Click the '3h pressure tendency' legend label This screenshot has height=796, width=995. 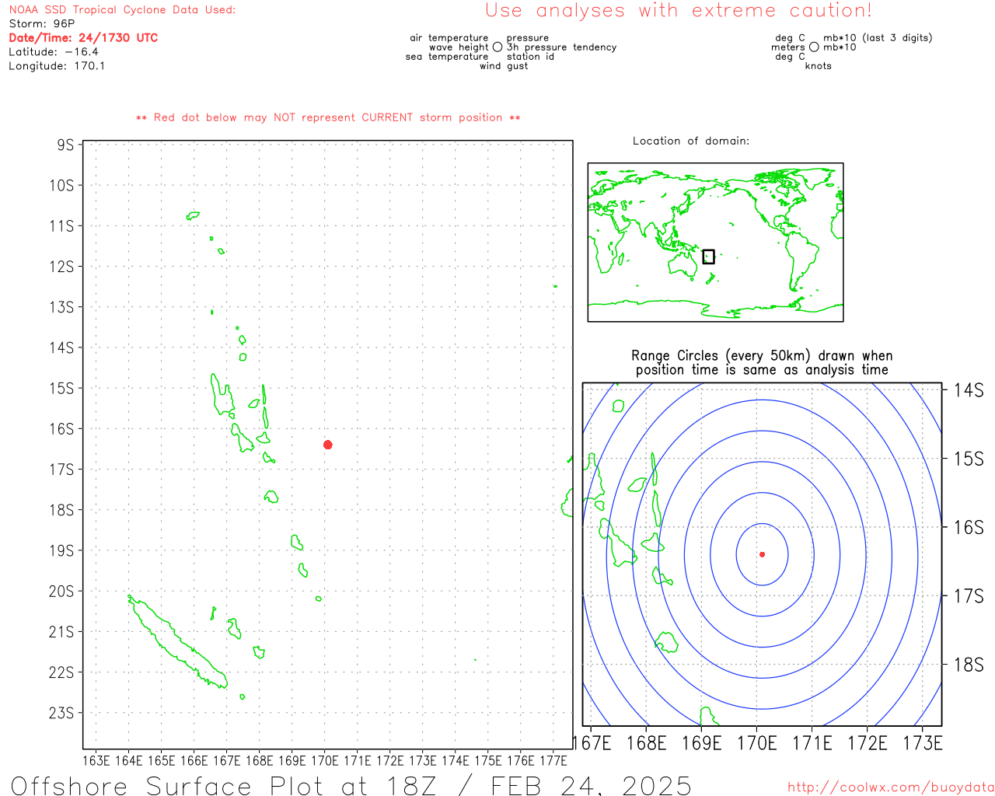561,47
